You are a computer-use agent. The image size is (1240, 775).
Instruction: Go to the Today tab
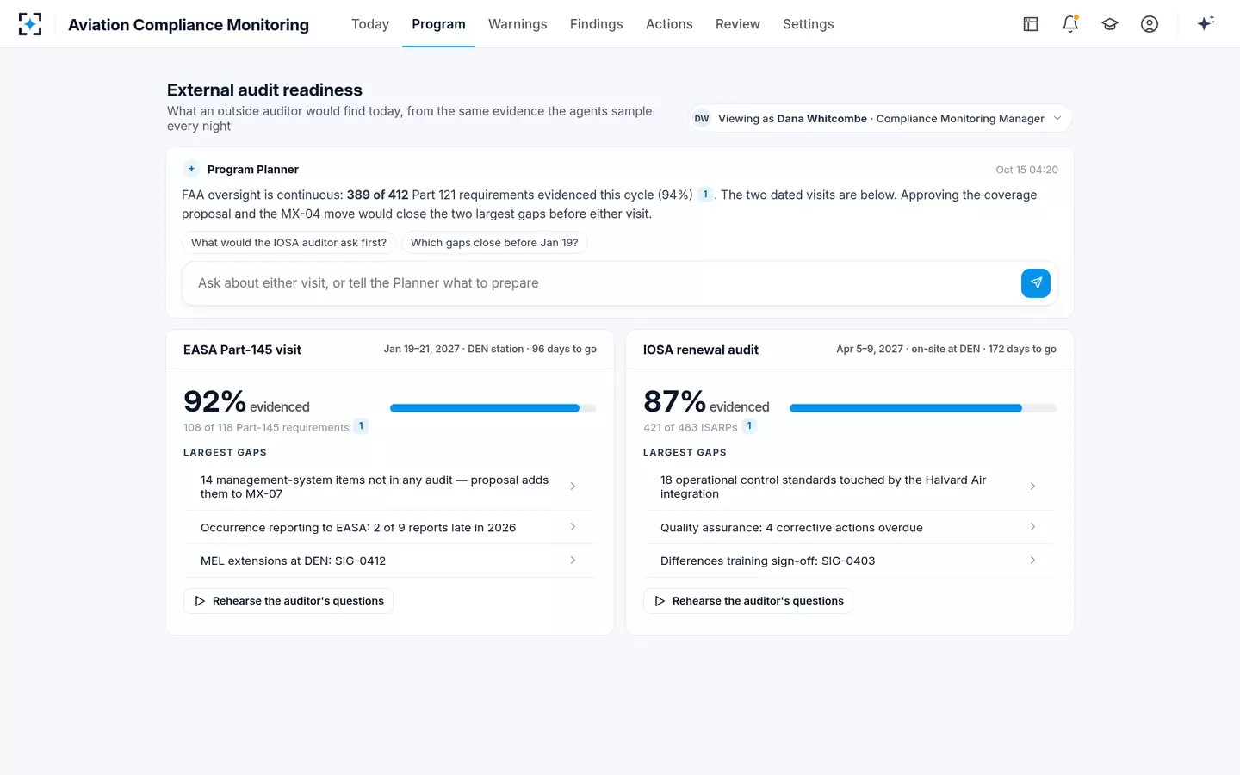370,24
